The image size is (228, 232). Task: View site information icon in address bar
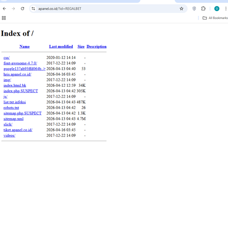33,9
